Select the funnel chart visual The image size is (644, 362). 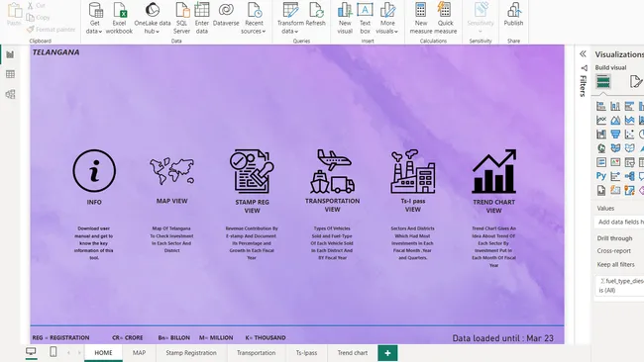[615, 135]
